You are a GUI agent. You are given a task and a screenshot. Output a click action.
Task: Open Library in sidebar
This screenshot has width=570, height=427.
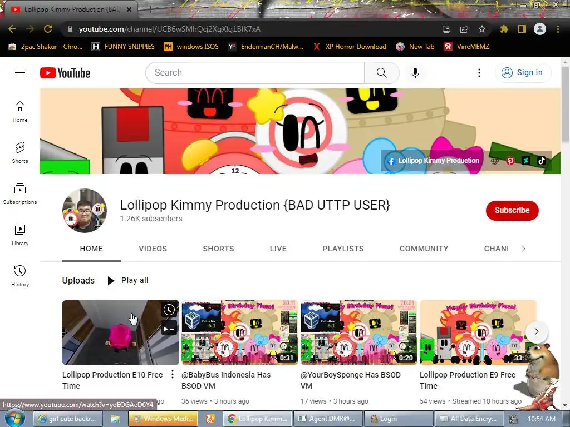20,235
